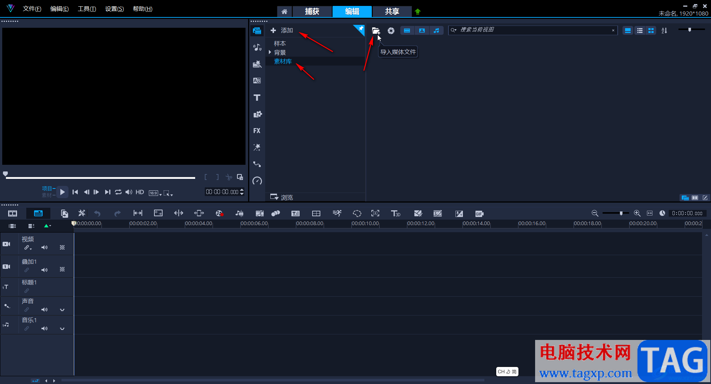711x384 pixels.
Task: Switch to the 捕获 tab
Action: (312, 11)
